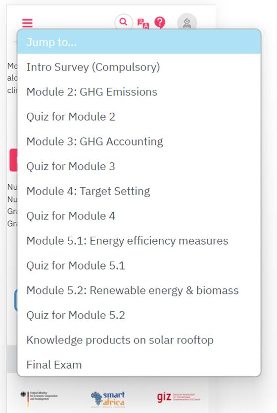Click the magnifier search icon
The image size is (277, 413).
[x=123, y=22]
